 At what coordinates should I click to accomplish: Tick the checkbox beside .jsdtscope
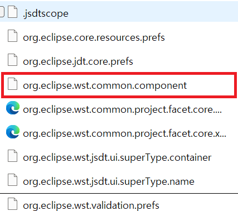2,12
